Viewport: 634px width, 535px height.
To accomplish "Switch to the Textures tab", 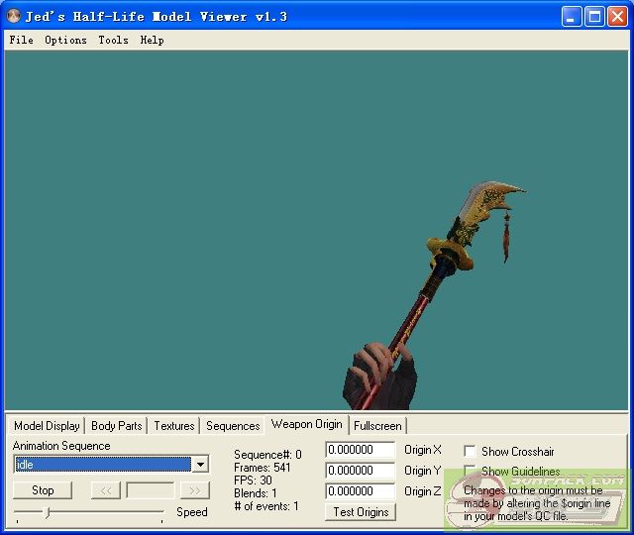I will click(173, 426).
